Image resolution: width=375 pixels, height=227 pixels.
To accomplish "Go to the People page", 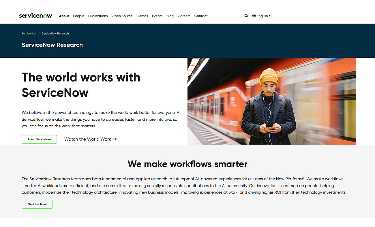I will (x=78, y=16).
